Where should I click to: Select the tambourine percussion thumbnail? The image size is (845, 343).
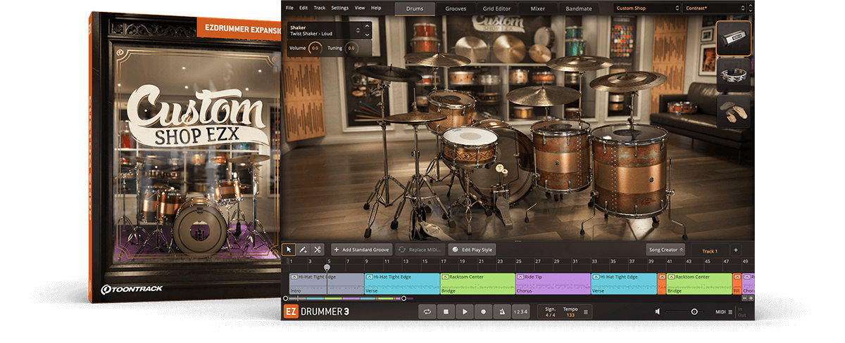click(x=734, y=76)
